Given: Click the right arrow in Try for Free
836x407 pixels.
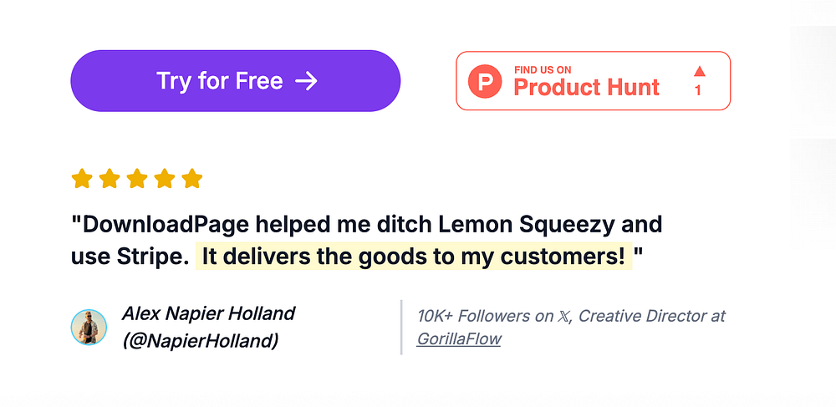Looking at the screenshot, I should 307,82.
